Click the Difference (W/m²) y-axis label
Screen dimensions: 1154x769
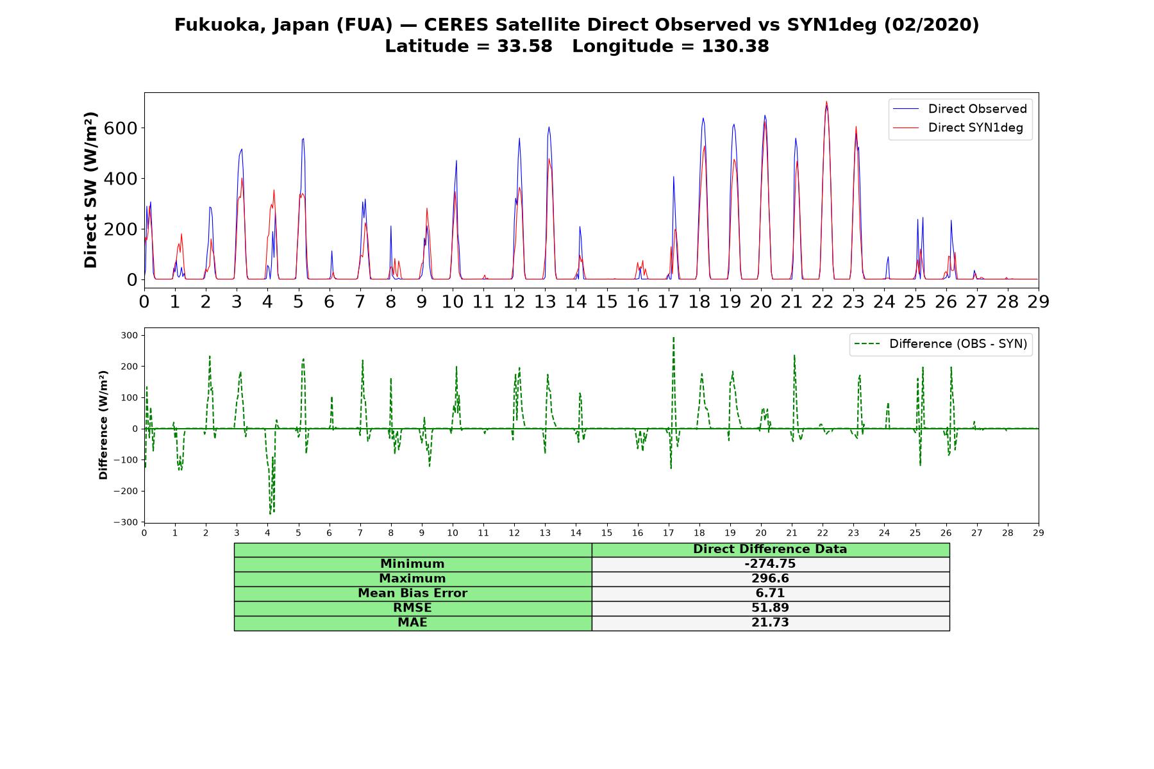(103, 425)
